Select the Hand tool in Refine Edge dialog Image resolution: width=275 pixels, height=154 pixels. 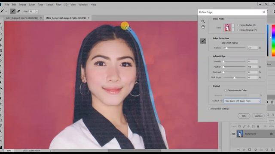coord(203,27)
